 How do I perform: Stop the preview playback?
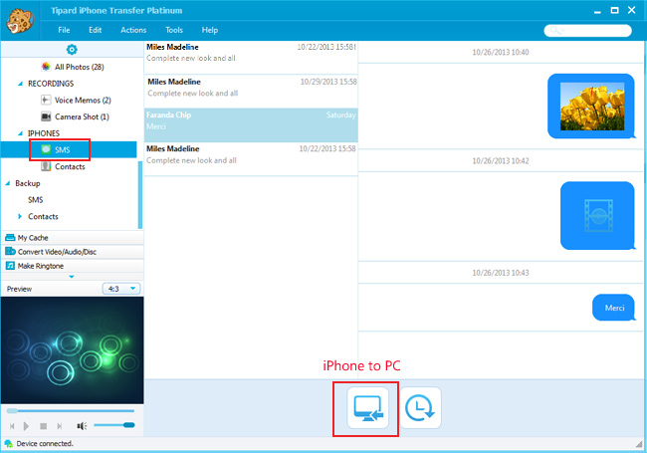click(x=43, y=426)
